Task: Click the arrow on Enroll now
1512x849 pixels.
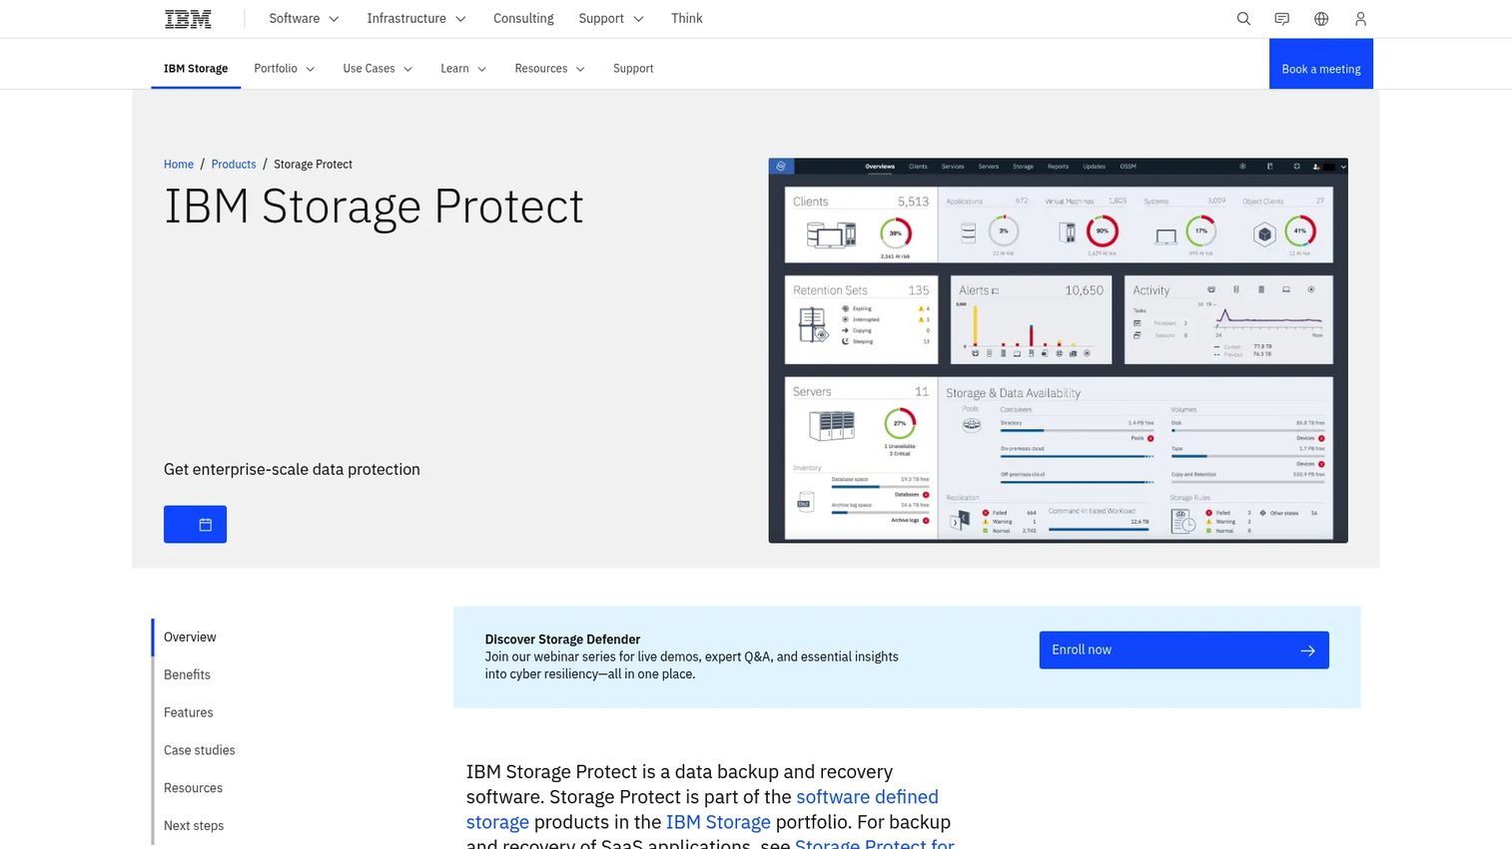Action: [x=1307, y=650]
